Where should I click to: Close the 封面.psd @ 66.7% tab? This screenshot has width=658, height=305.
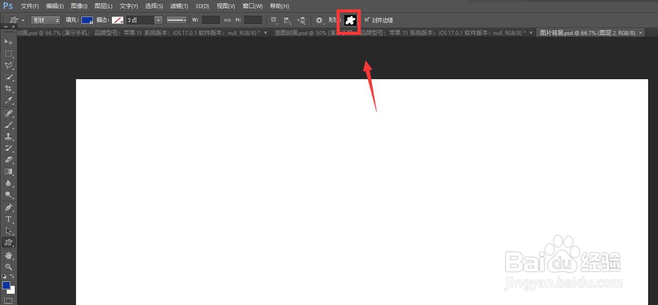[266, 32]
